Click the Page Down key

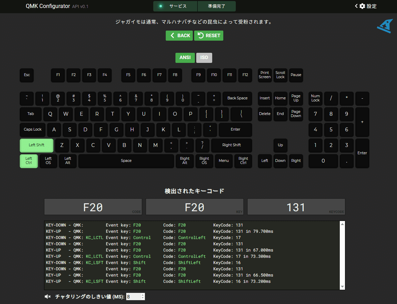click(x=296, y=114)
